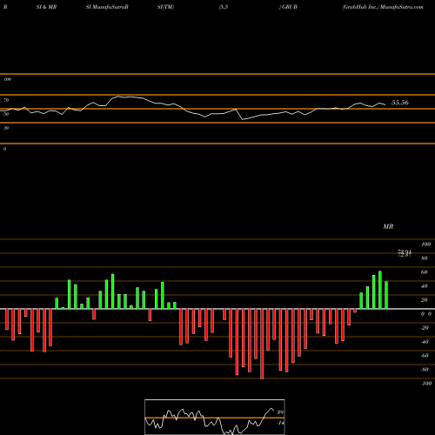Click the value 39 in mini chart

click(x=280, y=412)
